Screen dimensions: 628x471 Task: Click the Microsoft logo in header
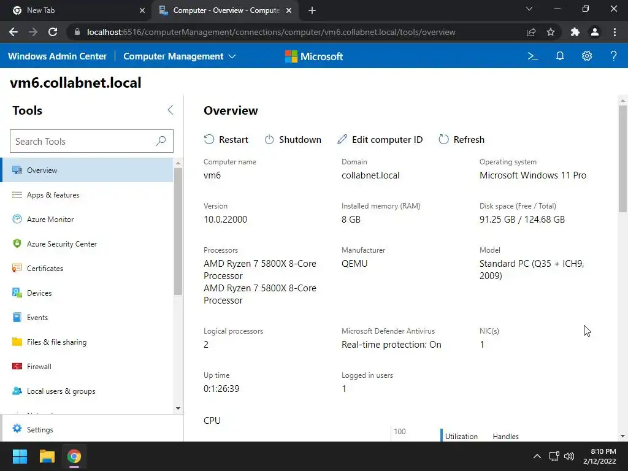click(x=313, y=56)
